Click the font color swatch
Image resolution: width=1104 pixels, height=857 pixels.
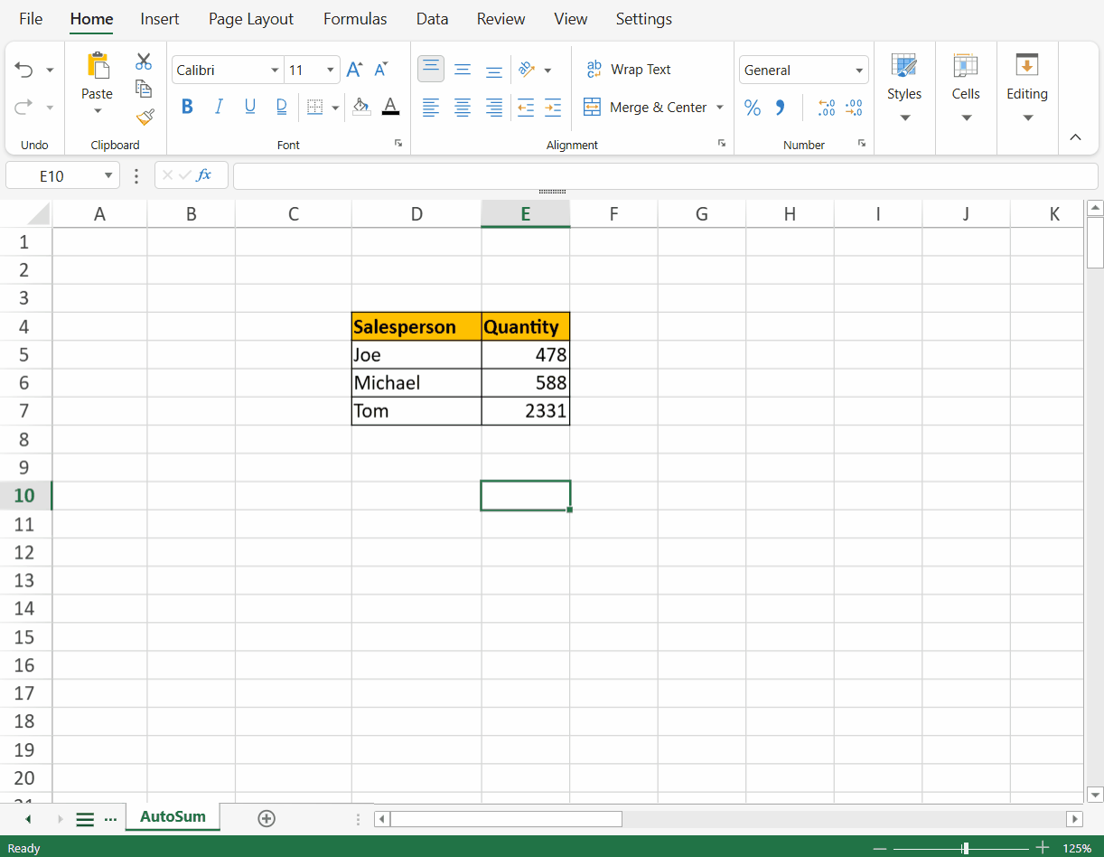tap(390, 108)
